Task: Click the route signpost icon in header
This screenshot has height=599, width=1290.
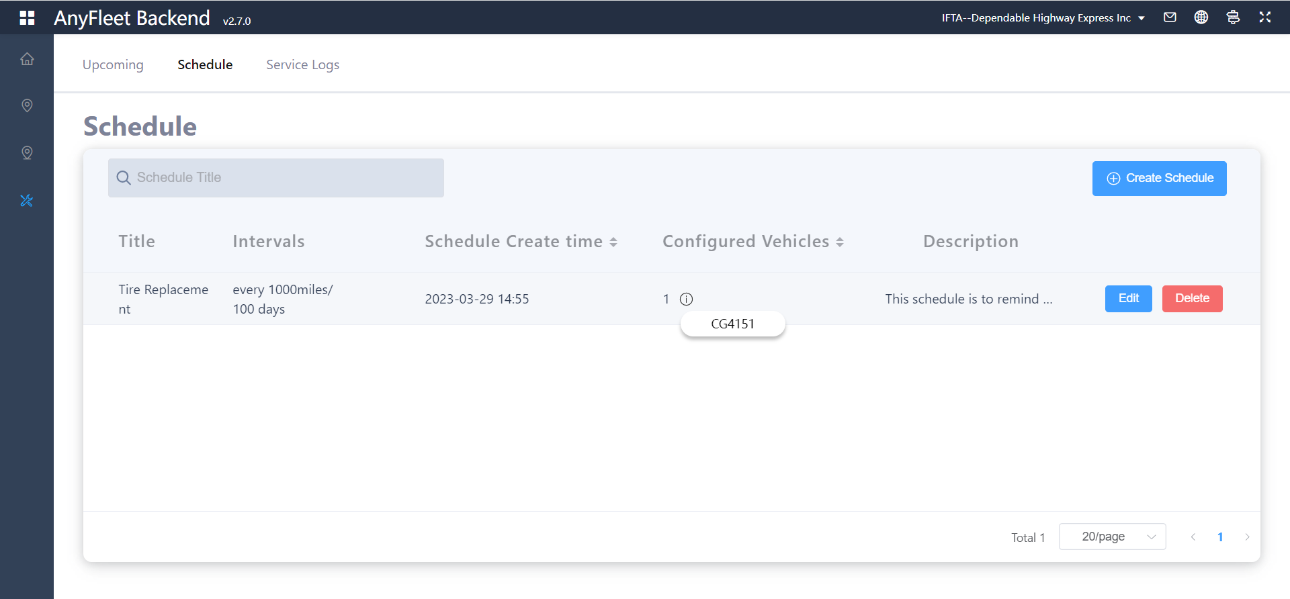Action: (1233, 17)
